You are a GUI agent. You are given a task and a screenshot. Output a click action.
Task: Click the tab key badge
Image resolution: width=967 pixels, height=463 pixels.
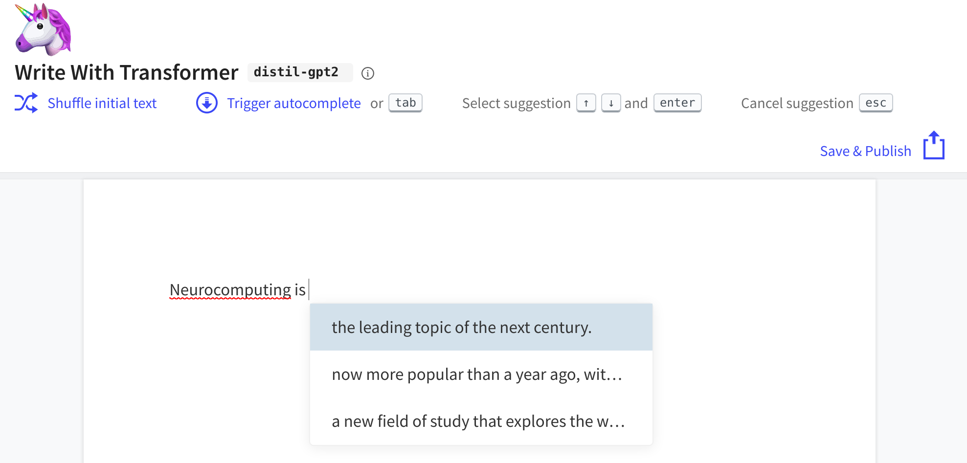point(405,103)
